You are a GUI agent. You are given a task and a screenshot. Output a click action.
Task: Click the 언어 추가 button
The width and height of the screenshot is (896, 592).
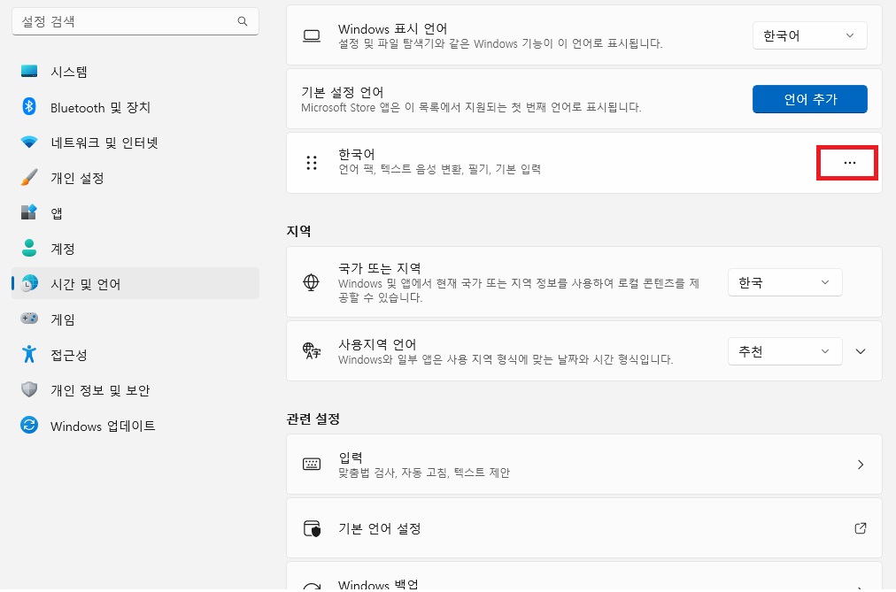coord(810,99)
